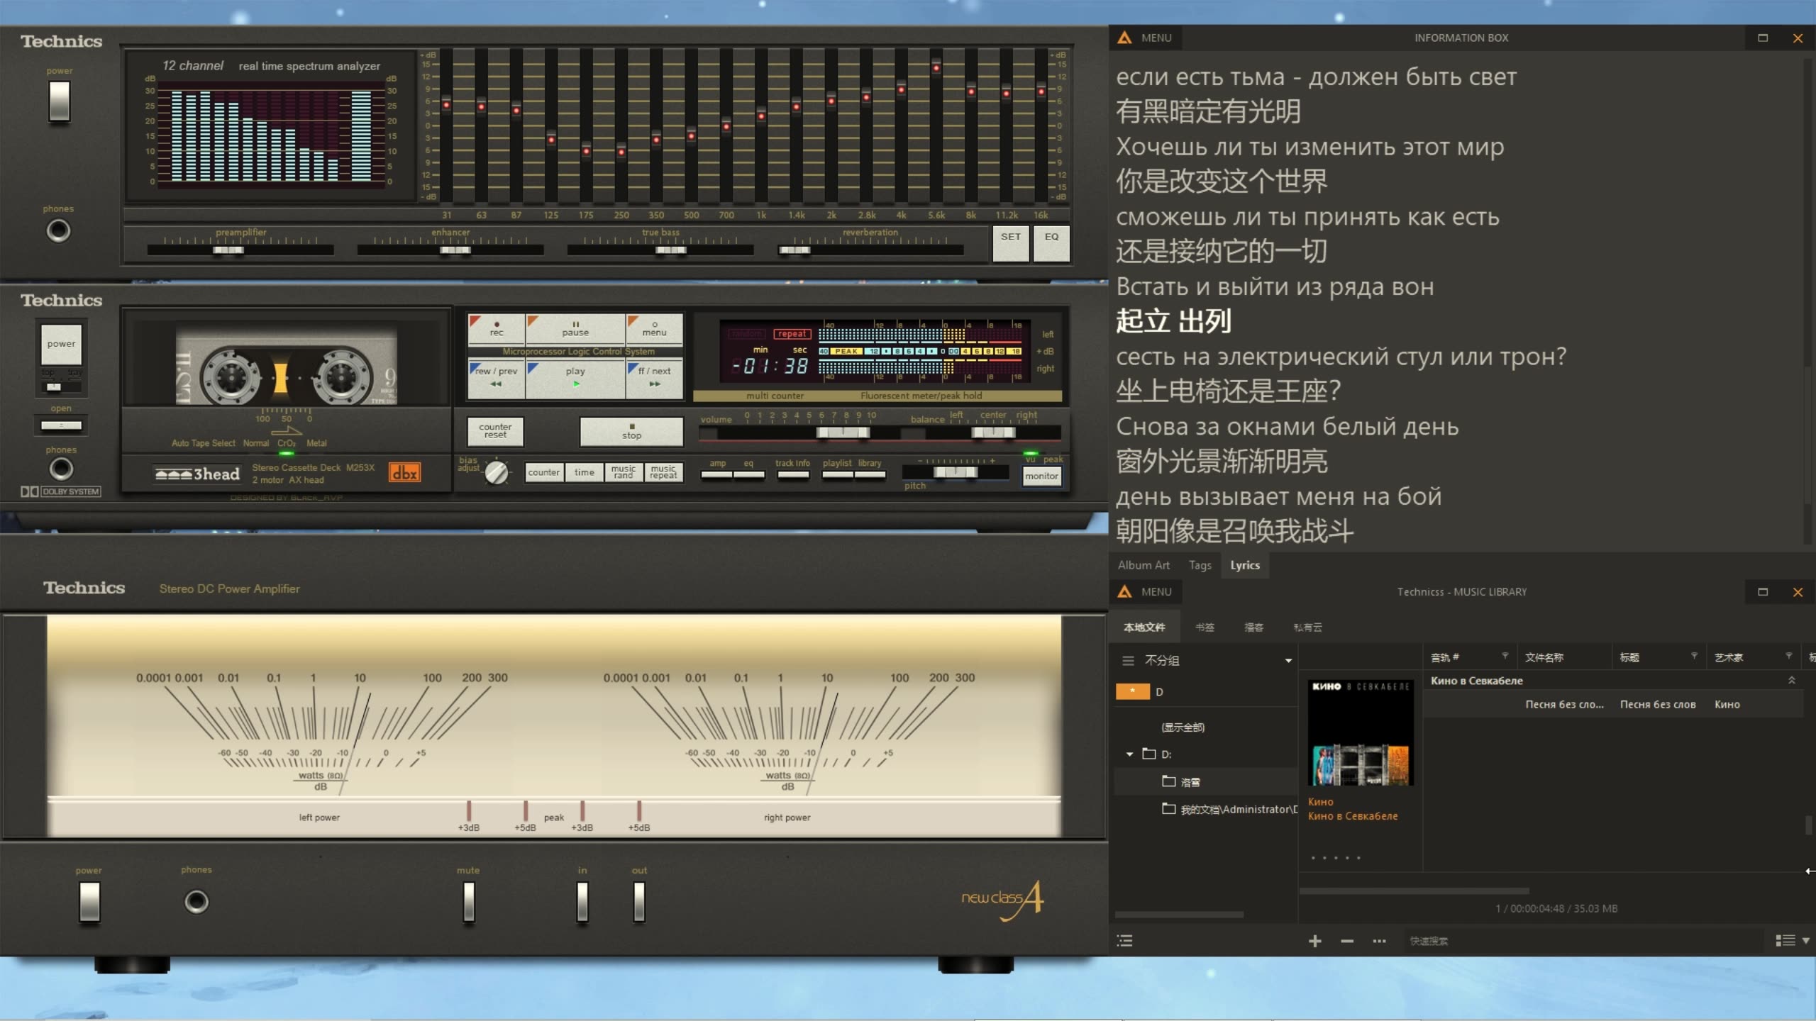Click the cassette deck phones jack

pos(61,469)
